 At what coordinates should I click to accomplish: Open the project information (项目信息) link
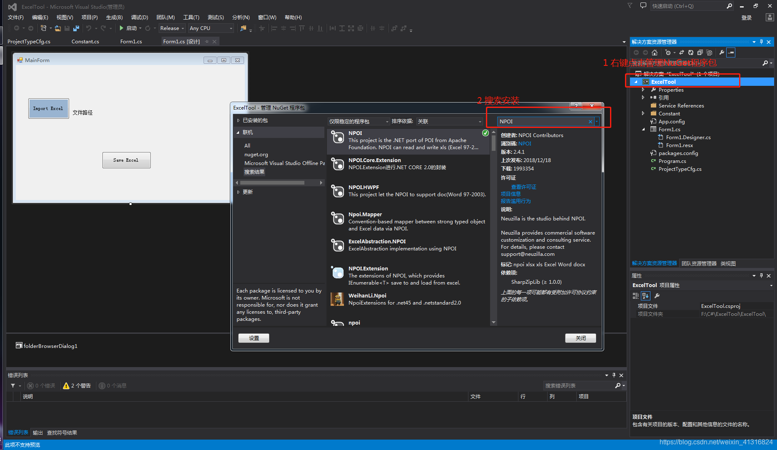pyautogui.click(x=511, y=194)
